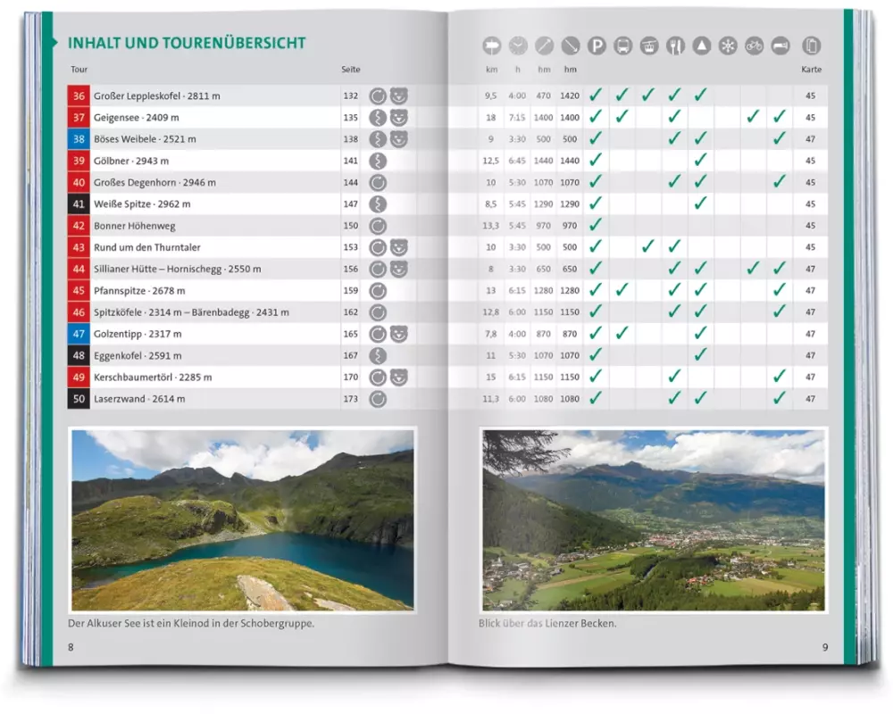Click the bear face icon for Geigensee
The width and height of the screenshot is (893, 714).
pos(398,117)
